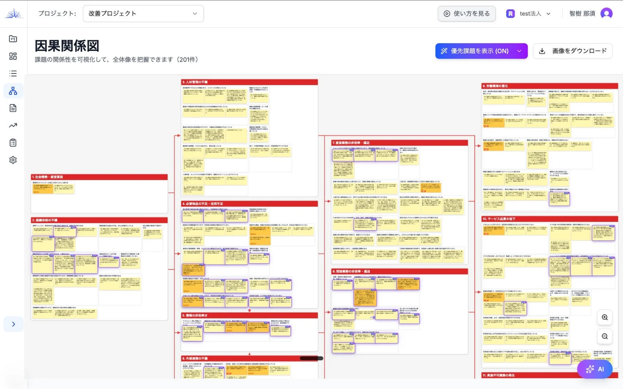Viewport: 623px width, 389px height.
Task: Open the 改善プロジェクト project dropdown
Action: click(x=143, y=13)
